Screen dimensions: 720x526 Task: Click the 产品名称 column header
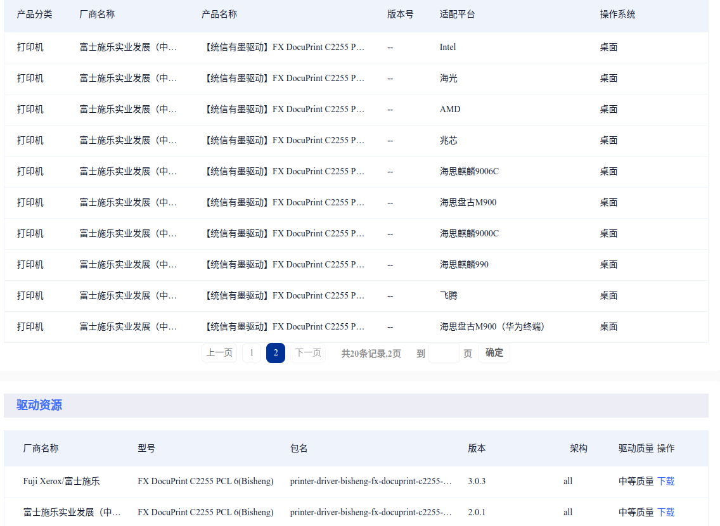(x=219, y=14)
